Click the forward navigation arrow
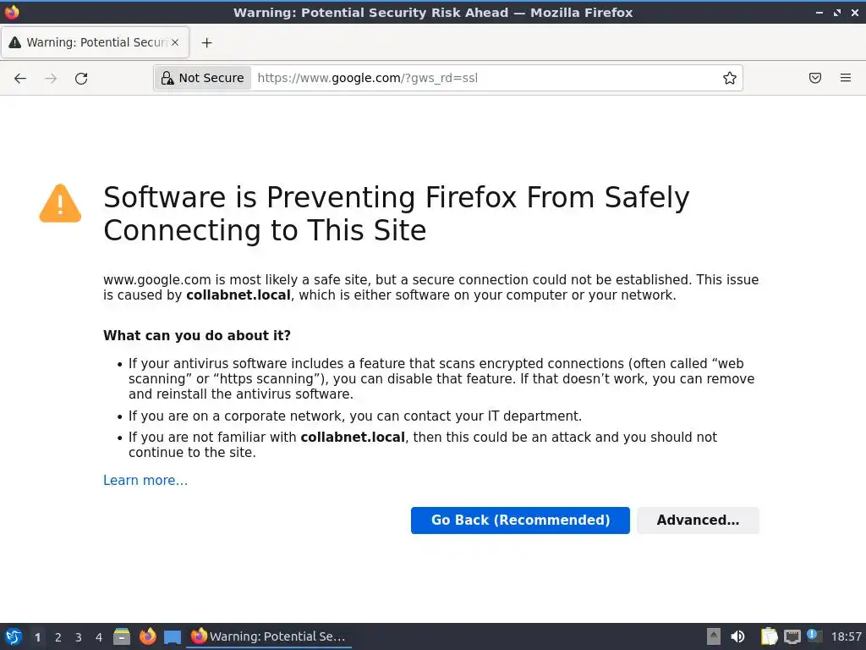866x650 pixels. [51, 78]
